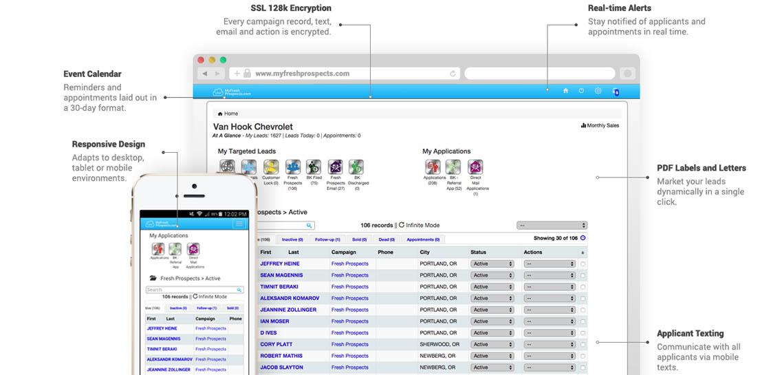Open the BK Filed (75) leads icon
Viewport: 784px width, 375px height.
pos(314,167)
